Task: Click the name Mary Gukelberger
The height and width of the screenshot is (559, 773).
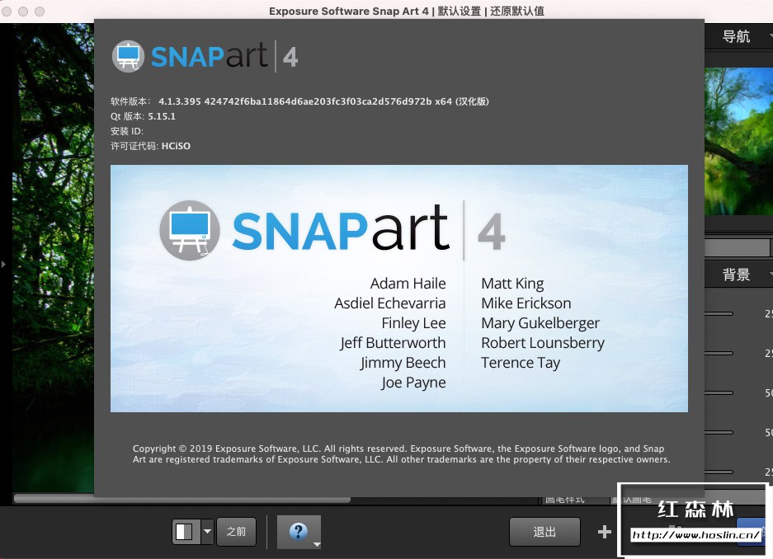Action: click(540, 323)
